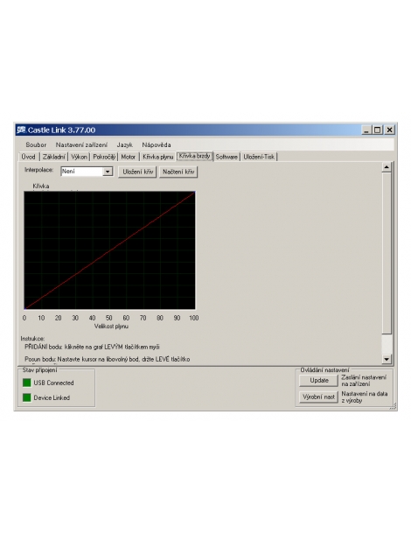
Task: Click the scrollbar down arrow
Action: [387, 359]
